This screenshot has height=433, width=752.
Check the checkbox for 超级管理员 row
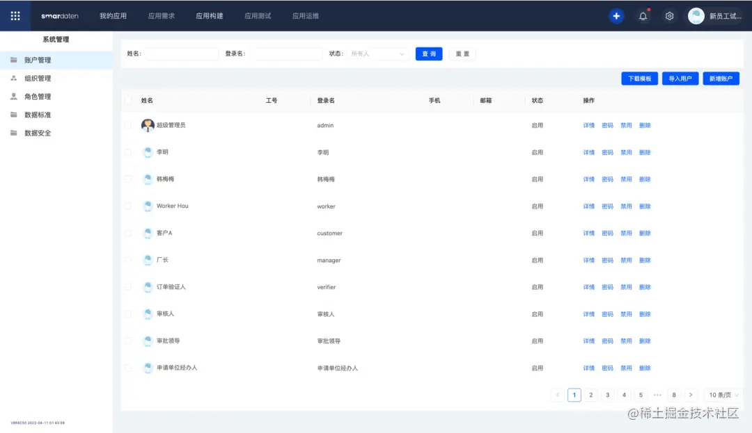click(128, 125)
